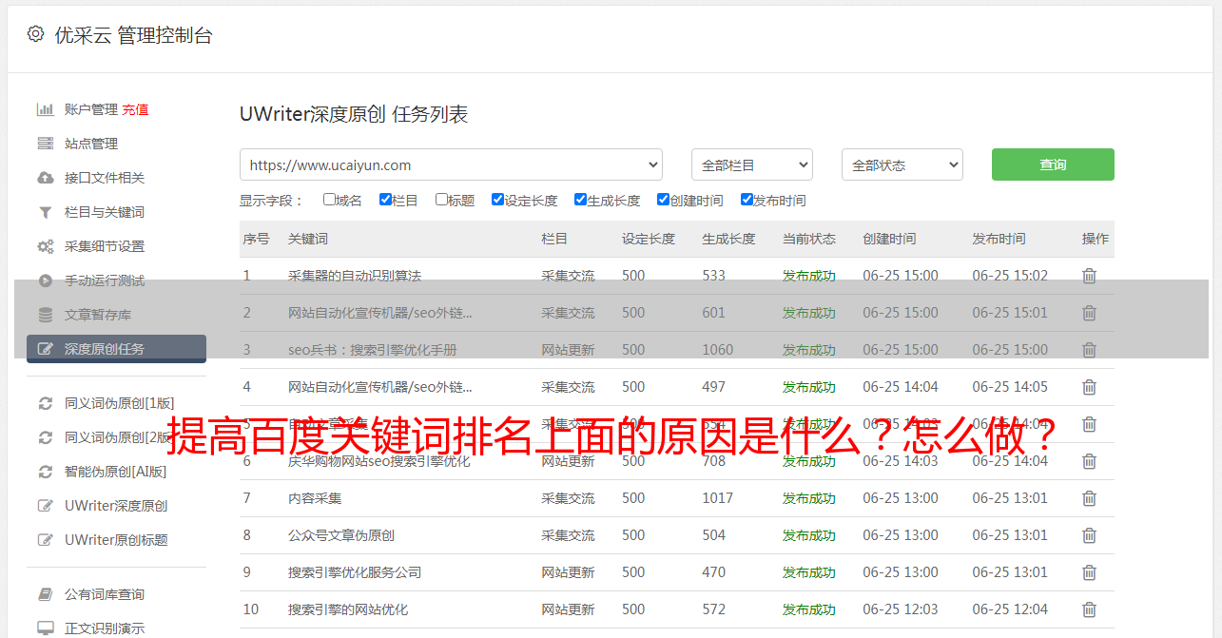Open UWriter深度原创 sidebar link

coord(116,506)
